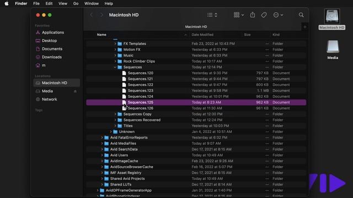
Task: Expand the FX Templates folder
Action: click(115, 44)
